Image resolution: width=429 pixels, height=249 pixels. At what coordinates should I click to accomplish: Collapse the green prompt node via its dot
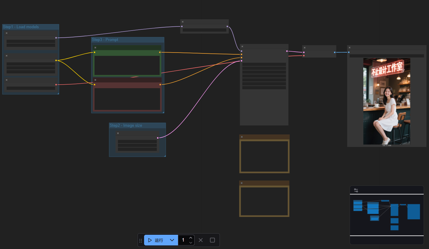pos(95,47)
